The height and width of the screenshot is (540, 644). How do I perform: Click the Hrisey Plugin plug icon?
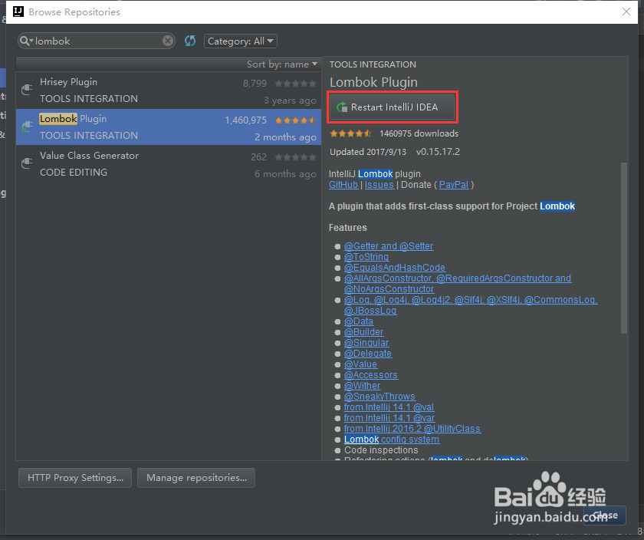[x=27, y=89]
